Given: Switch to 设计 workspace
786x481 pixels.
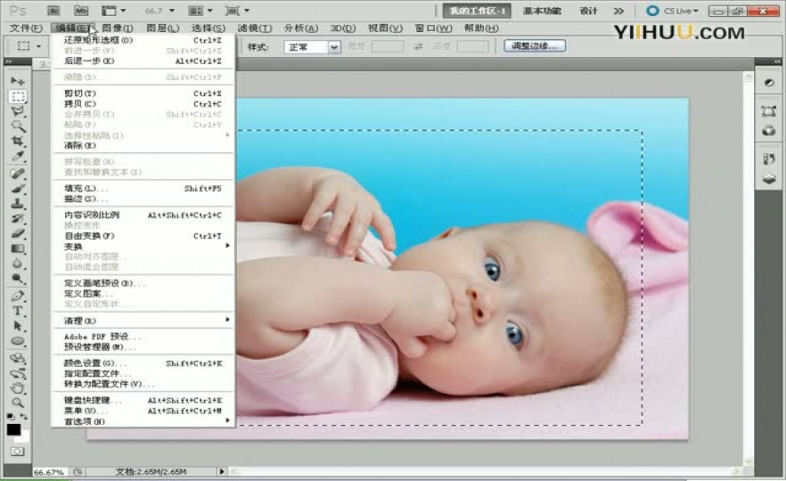Looking at the screenshot, I should tap(588, 11).
